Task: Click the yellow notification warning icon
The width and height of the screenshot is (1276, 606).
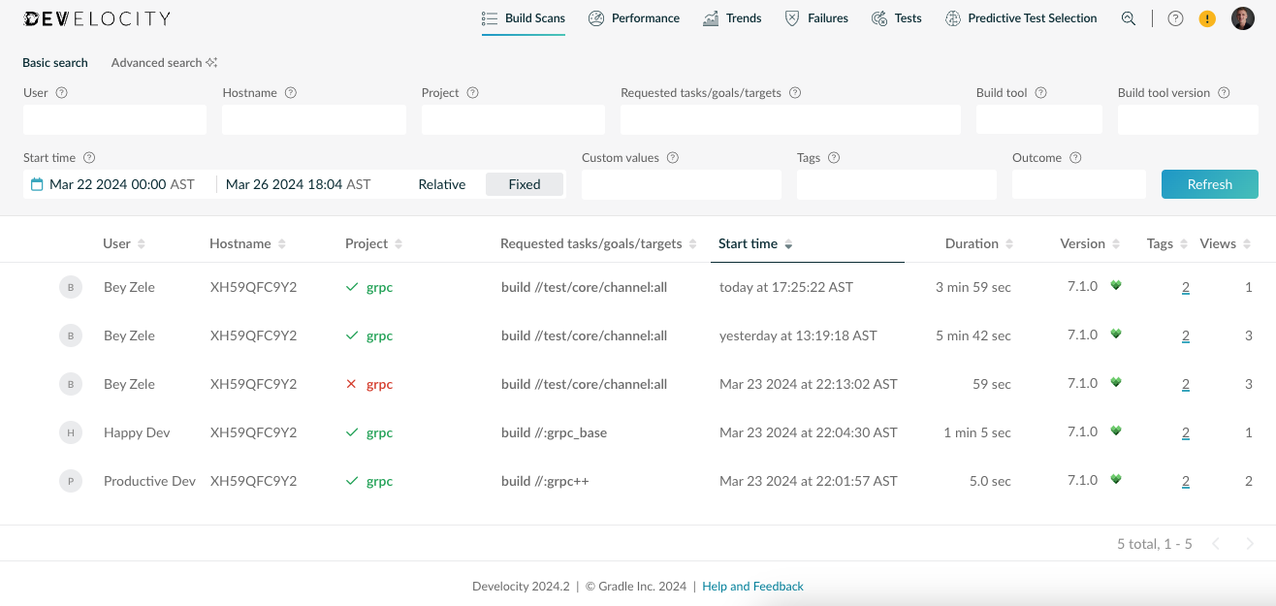Action: coord(1206,17)
